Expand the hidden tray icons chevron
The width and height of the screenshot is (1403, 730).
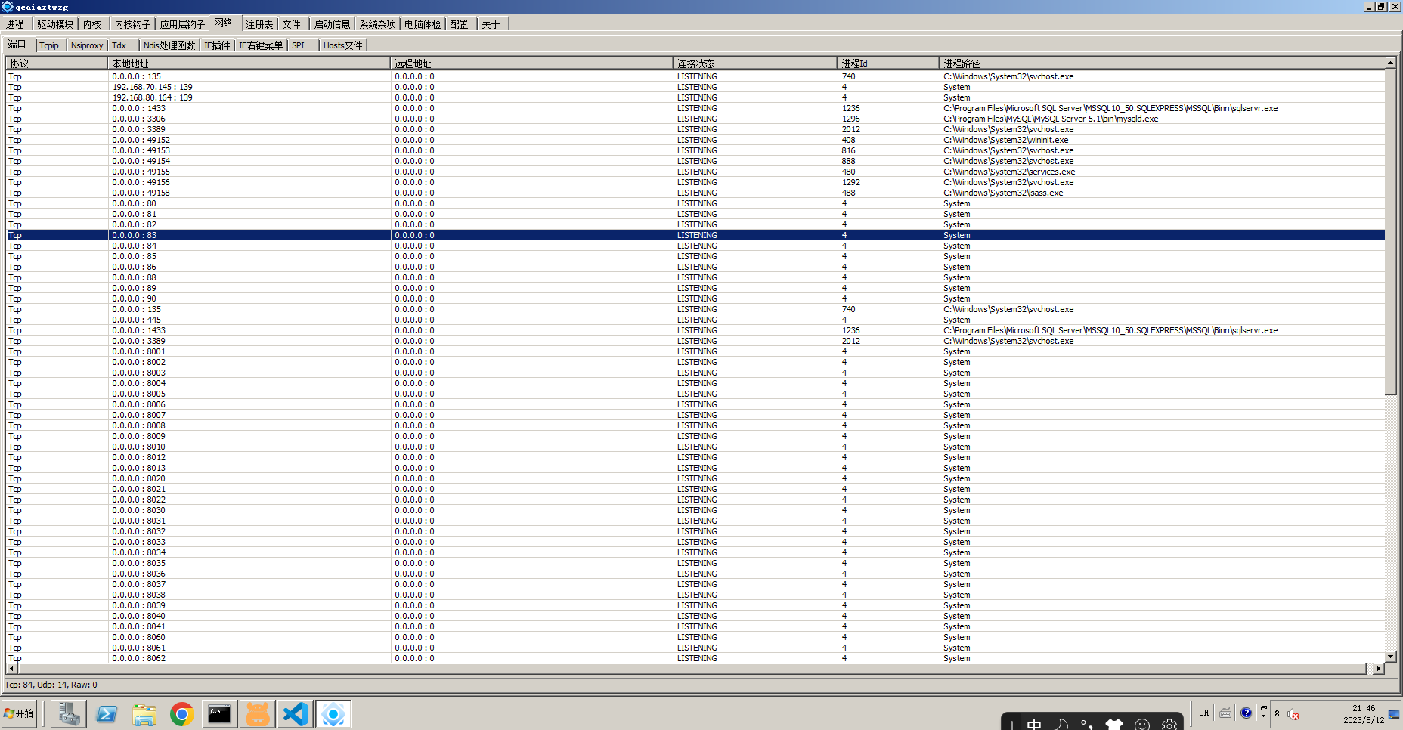click(x=1278, y=713)
